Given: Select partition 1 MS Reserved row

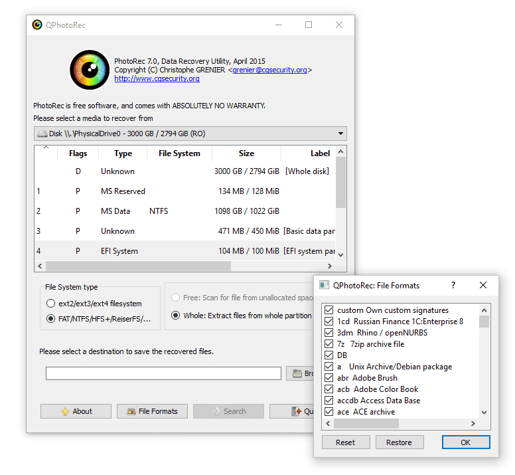Looking at the screenshot, I should coord(185,191).
